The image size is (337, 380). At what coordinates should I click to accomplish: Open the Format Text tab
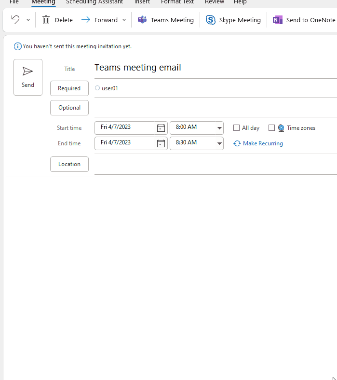tap(177, 2)
